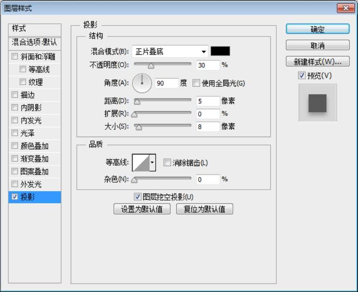Toggle 使用全局光 checkbox

click(196, 83)
